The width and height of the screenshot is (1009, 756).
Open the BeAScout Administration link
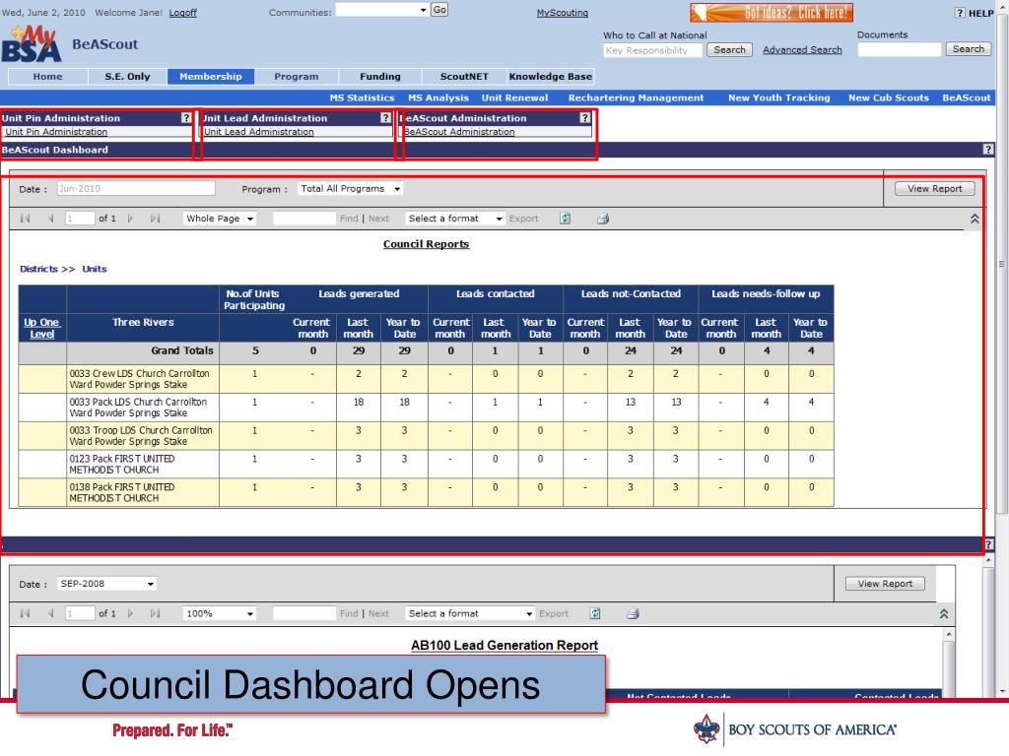click(459, 132)
